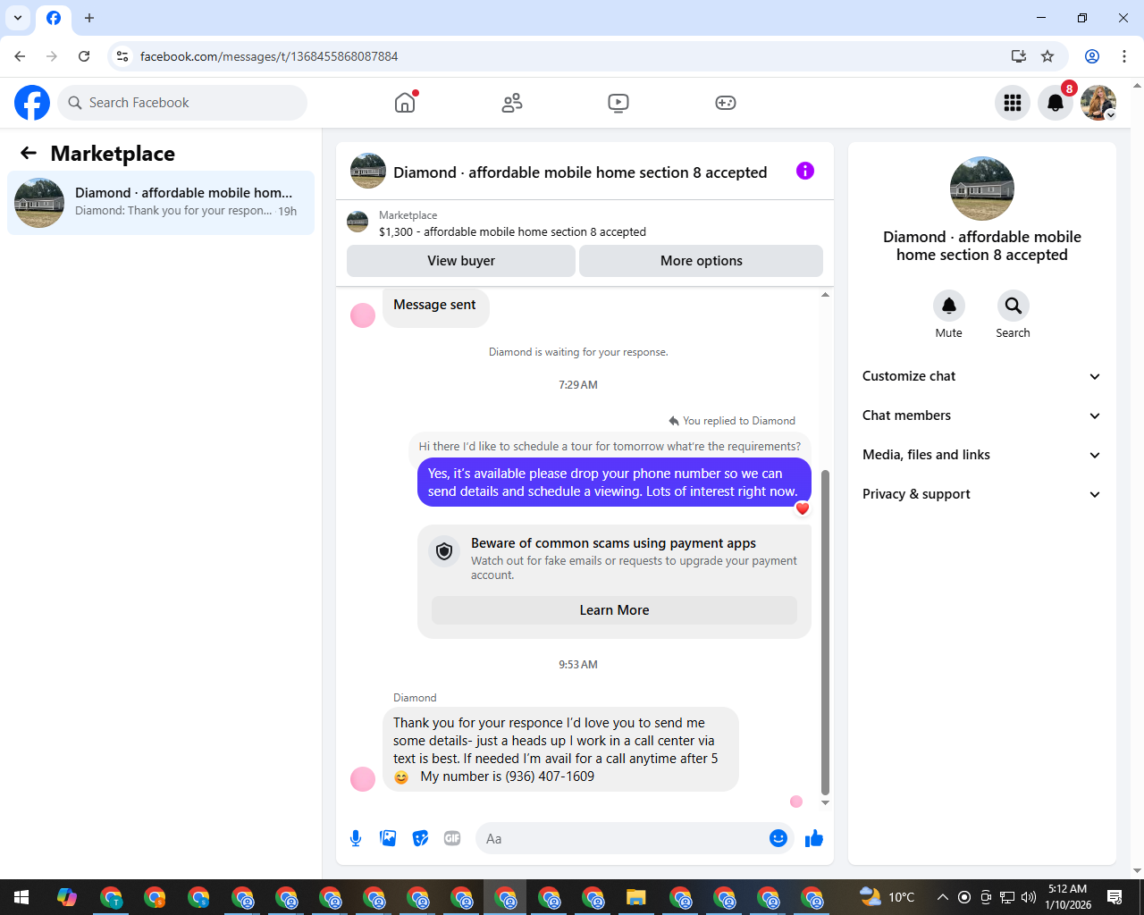Go back with the Marketplace arrow

(29, 153)
